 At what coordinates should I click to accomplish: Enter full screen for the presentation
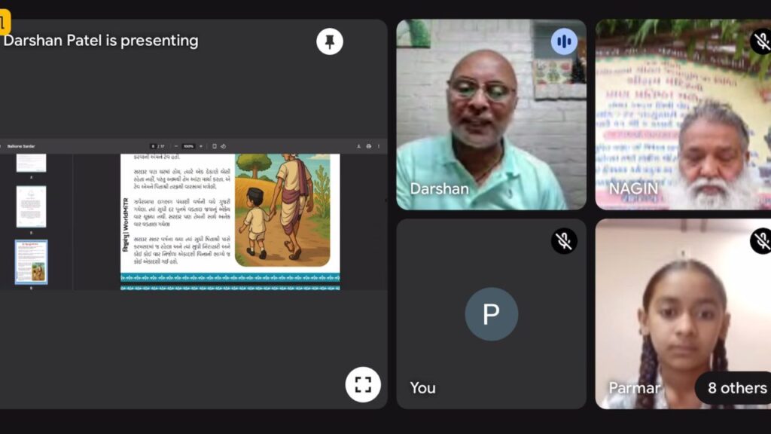pos(363,384)
